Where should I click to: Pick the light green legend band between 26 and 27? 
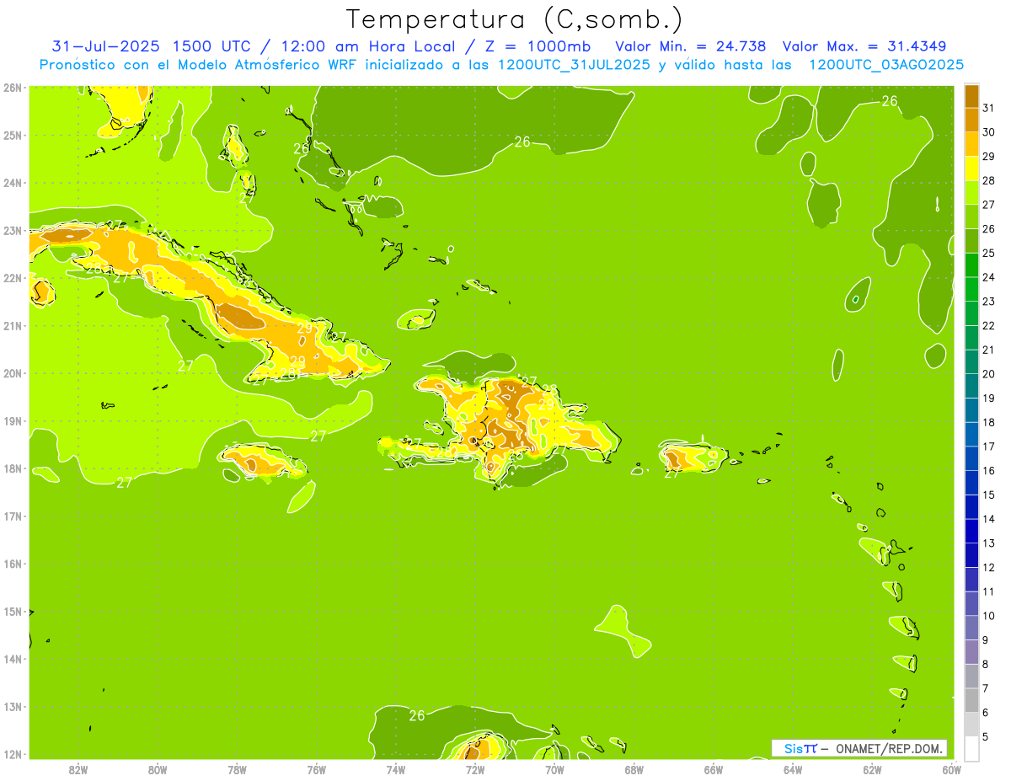tap(971, 217)
